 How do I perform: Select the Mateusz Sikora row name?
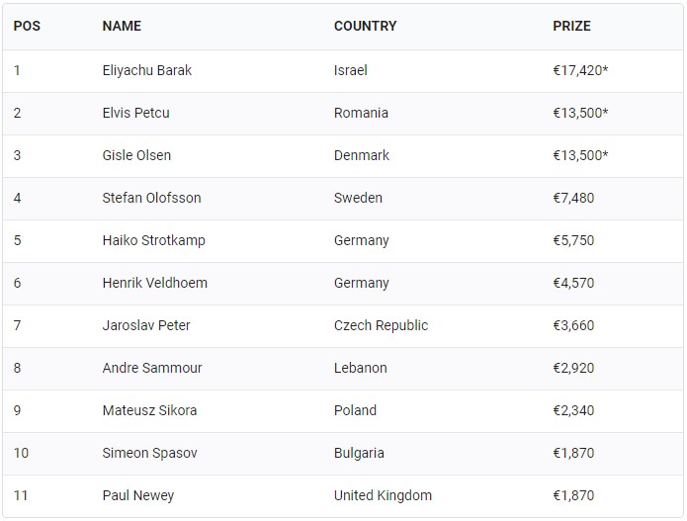[149, 410]
